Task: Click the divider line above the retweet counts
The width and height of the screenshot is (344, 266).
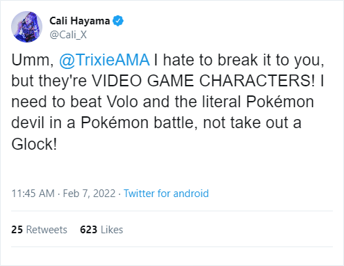Action: tap(172, 211)
